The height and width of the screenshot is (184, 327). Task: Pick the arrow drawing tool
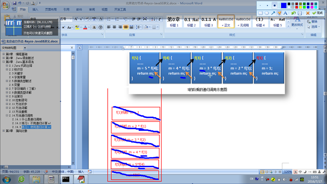[273, 13]
